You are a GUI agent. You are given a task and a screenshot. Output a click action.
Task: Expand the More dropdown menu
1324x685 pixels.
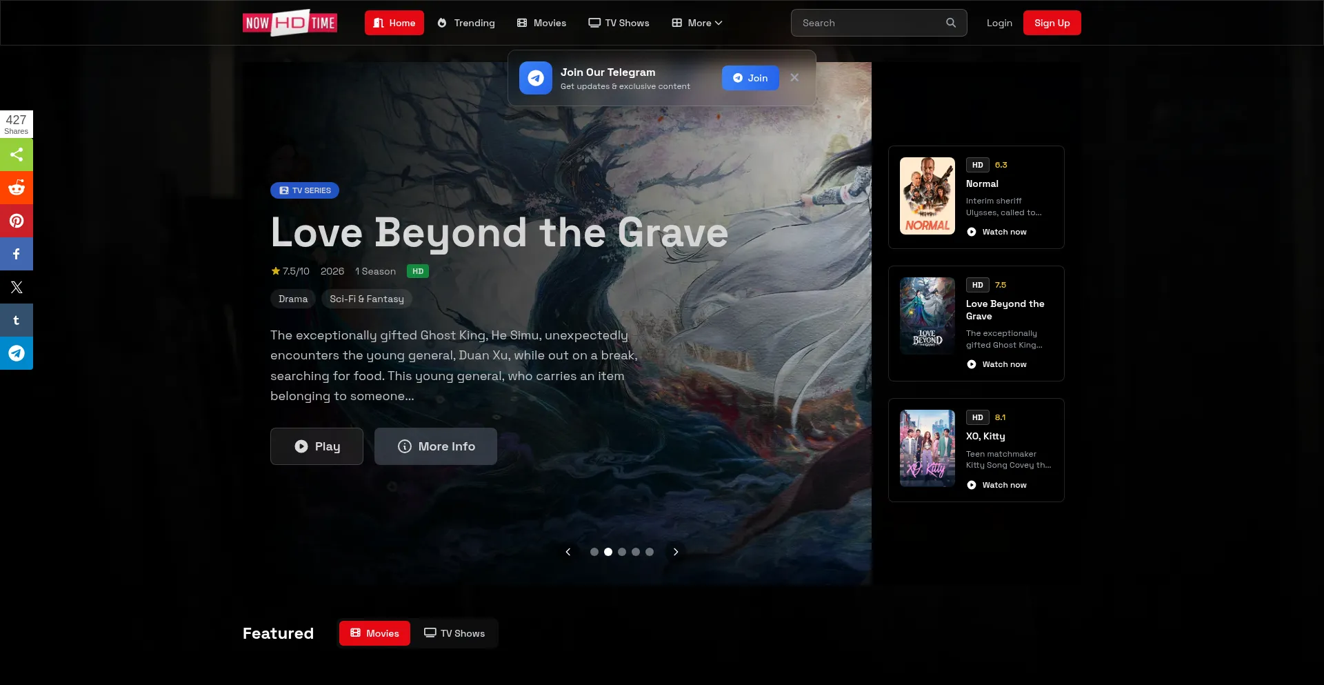click(697, 23)
